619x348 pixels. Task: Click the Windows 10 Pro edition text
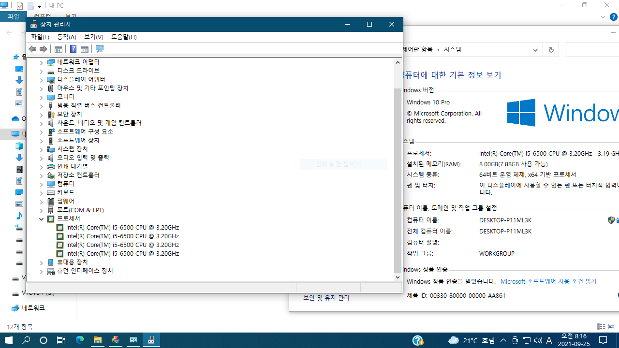[428, 102]
